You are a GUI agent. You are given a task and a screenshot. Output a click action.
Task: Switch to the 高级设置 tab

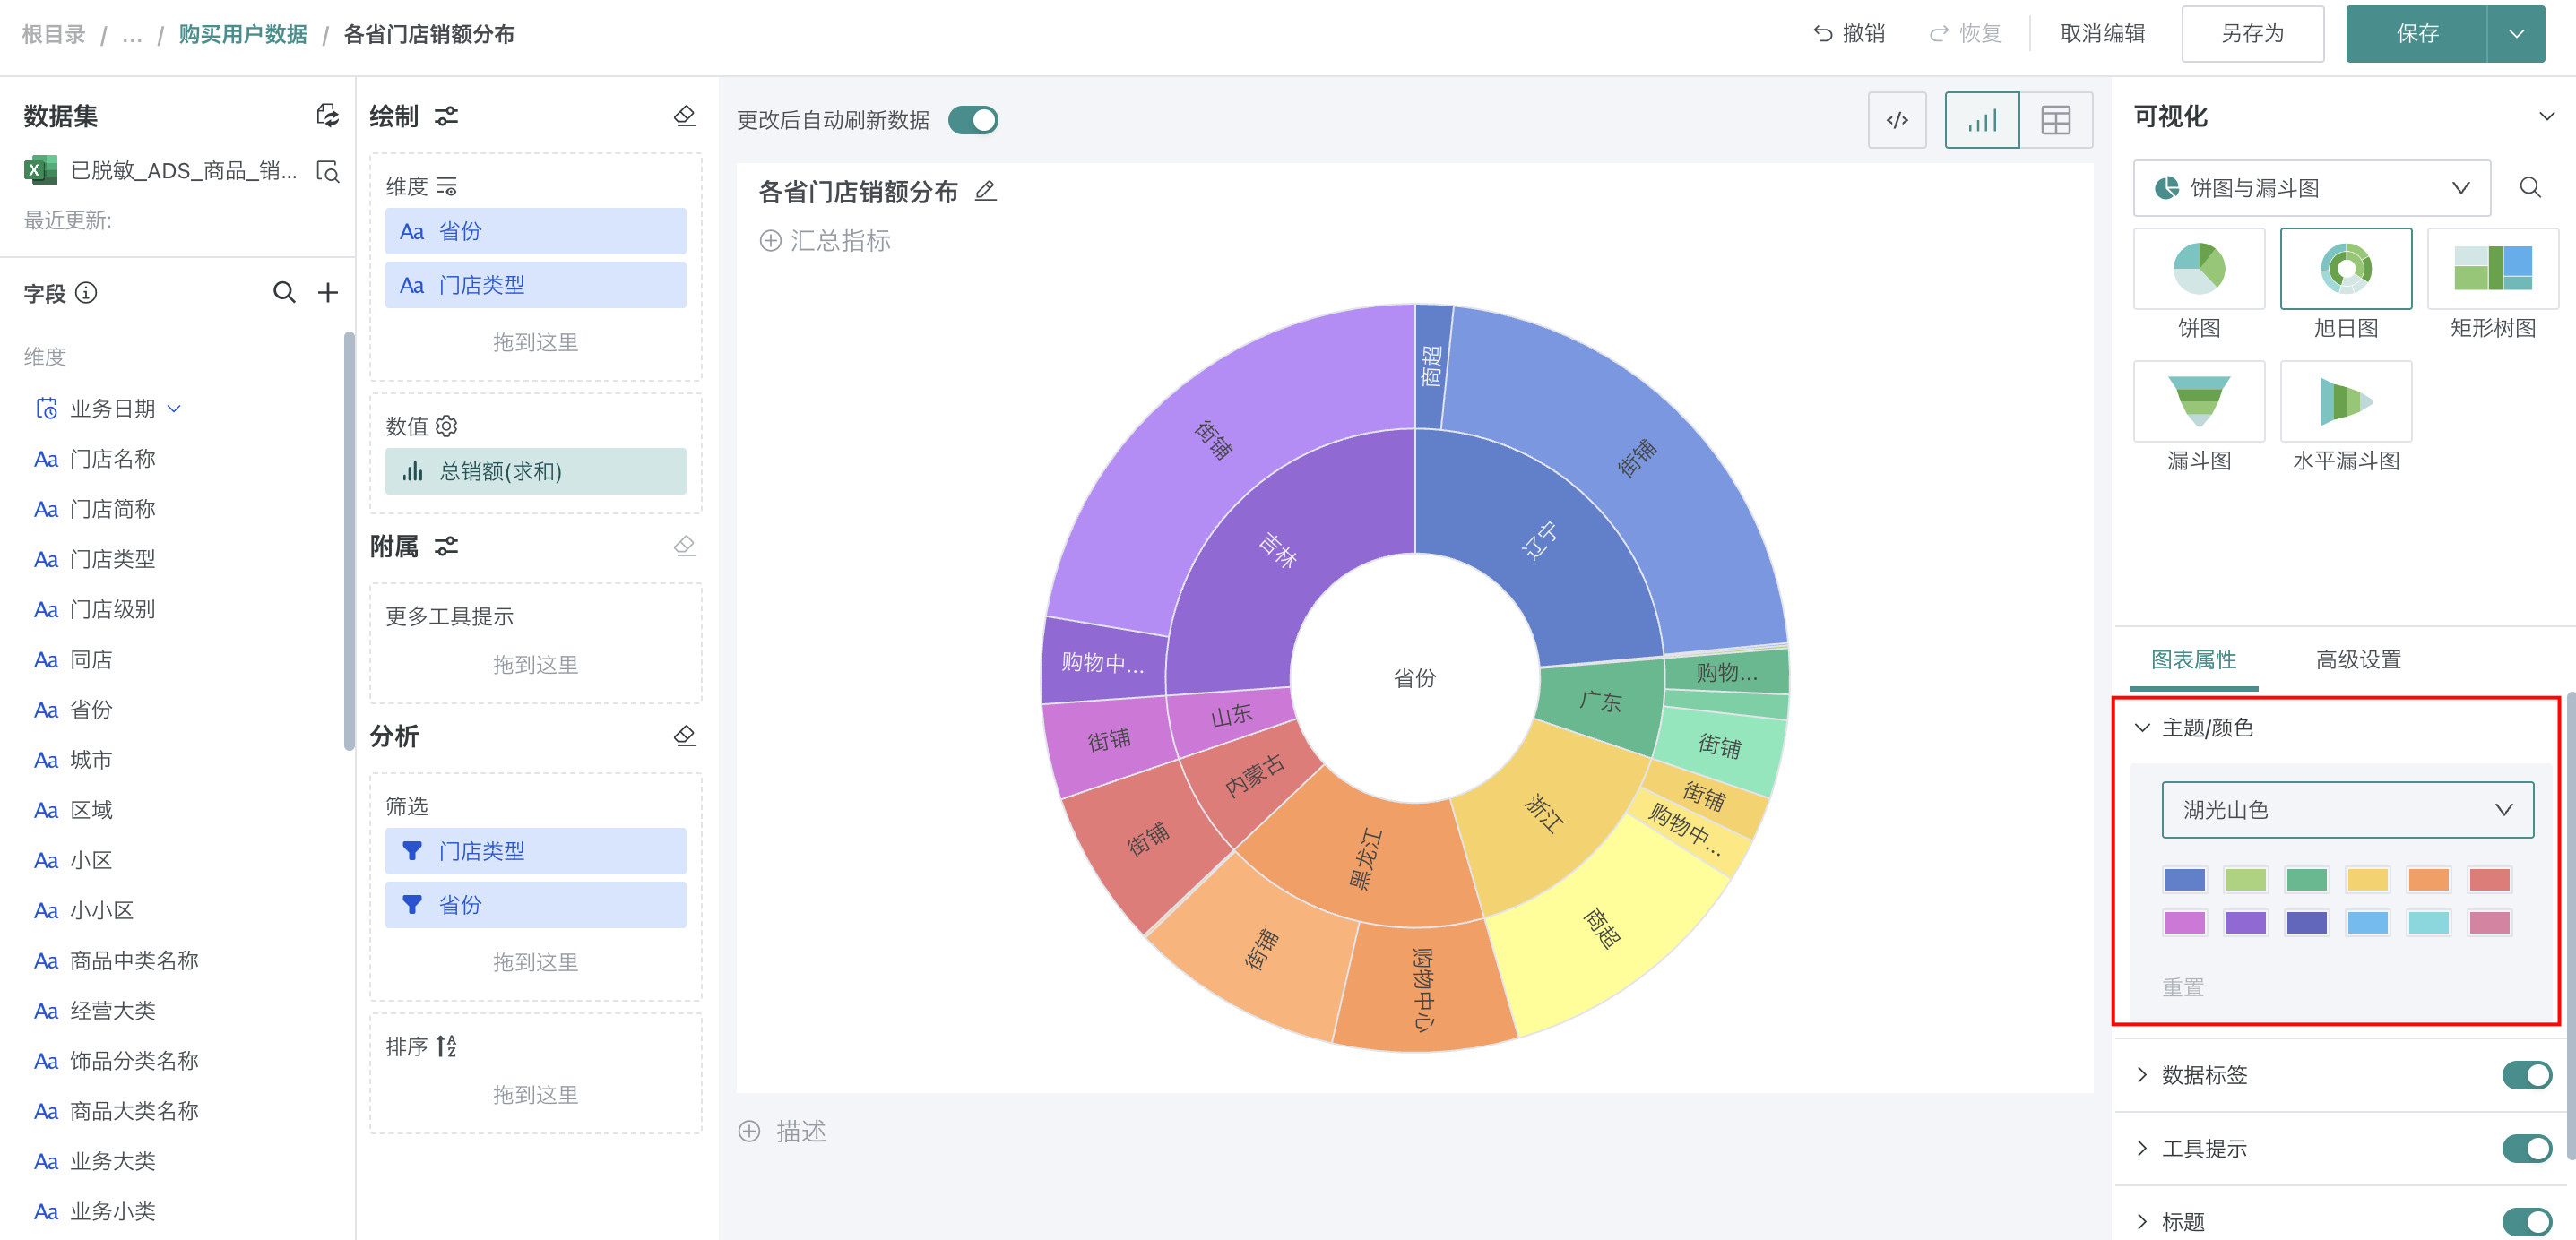tap(2358, 659)
